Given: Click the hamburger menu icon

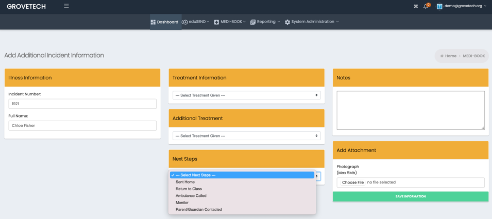Looking at the screenshot, I should [x=66, y=6].
